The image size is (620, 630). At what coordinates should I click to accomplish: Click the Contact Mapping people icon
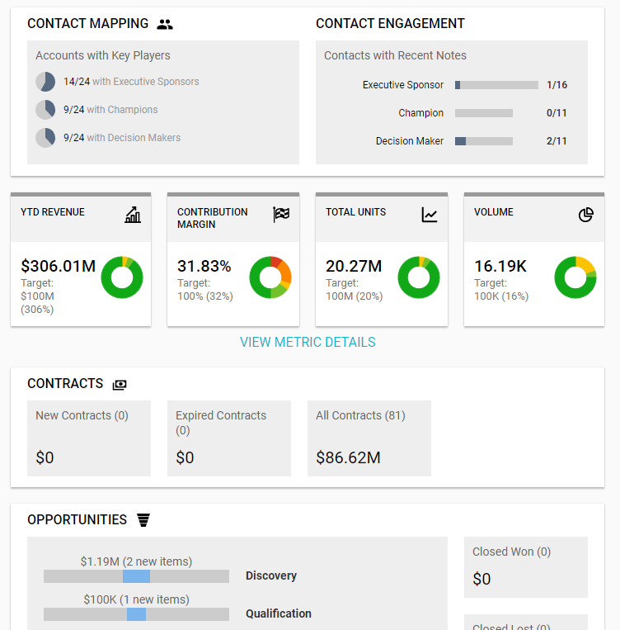(165, 24)
